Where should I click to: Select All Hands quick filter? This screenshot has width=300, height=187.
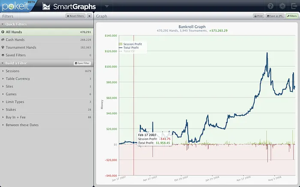47,32
